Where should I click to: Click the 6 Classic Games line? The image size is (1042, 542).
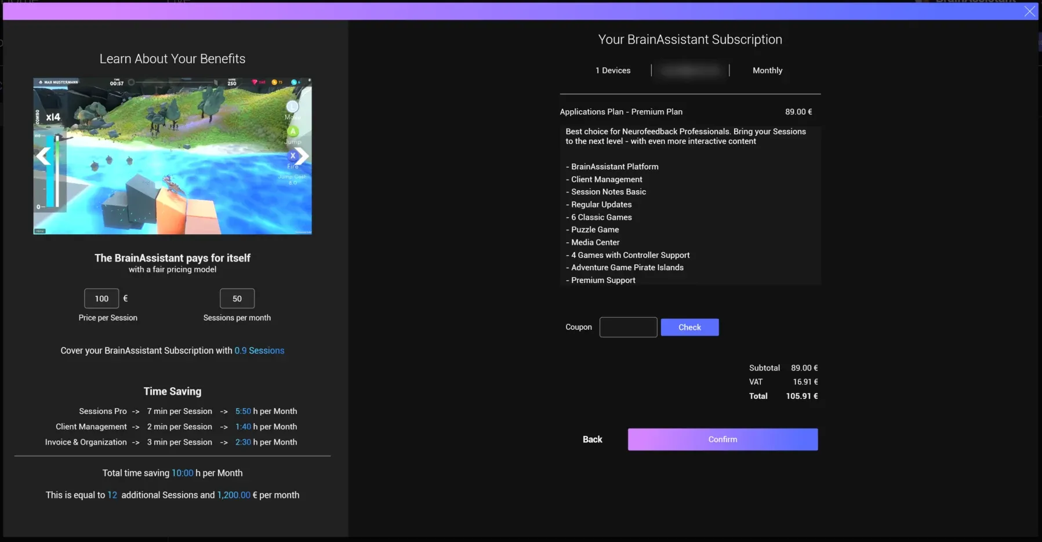(599, 217)
